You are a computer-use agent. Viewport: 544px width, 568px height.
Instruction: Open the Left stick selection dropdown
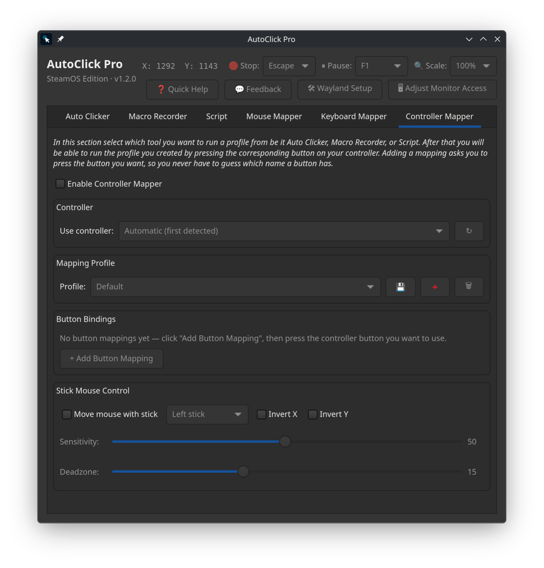[207, 414]
